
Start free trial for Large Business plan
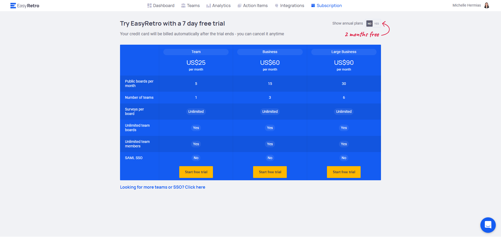tap(344, 172)
